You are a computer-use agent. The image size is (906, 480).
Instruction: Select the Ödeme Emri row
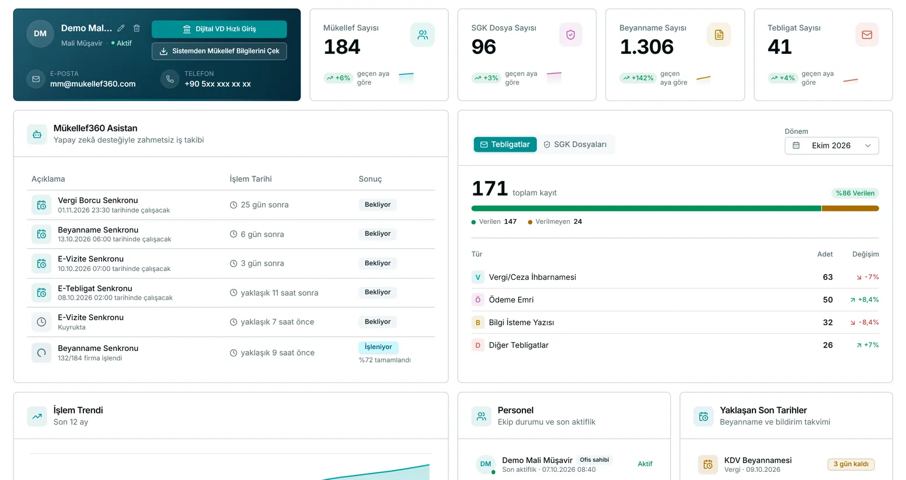coord(675,300)
